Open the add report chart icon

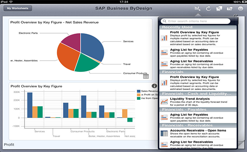point(197,8)
